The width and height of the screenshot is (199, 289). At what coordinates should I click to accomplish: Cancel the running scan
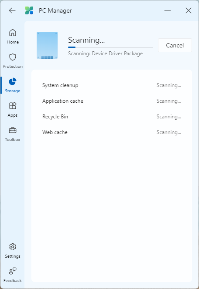(175, 45)
